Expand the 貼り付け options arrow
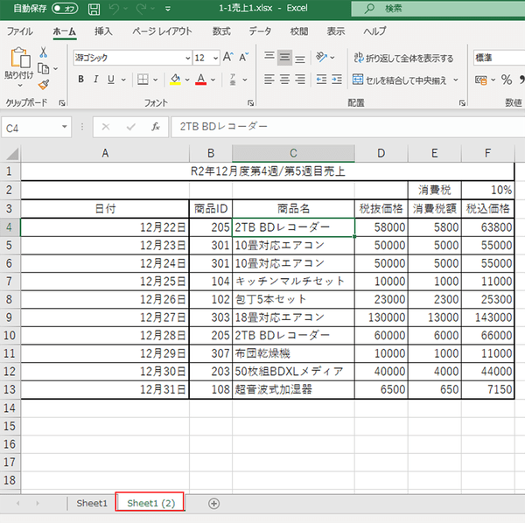This screenshot has width=525, height=523. 20,86
